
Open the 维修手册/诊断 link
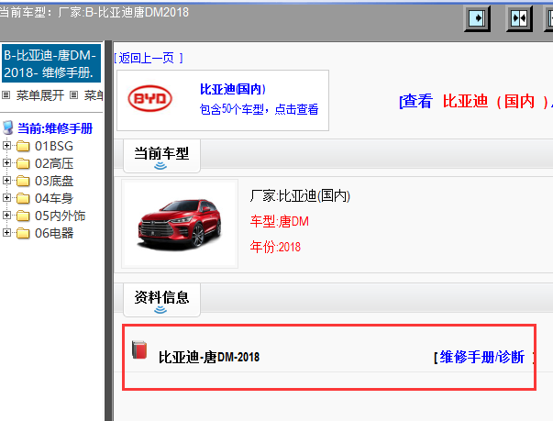tap(482, 357)
